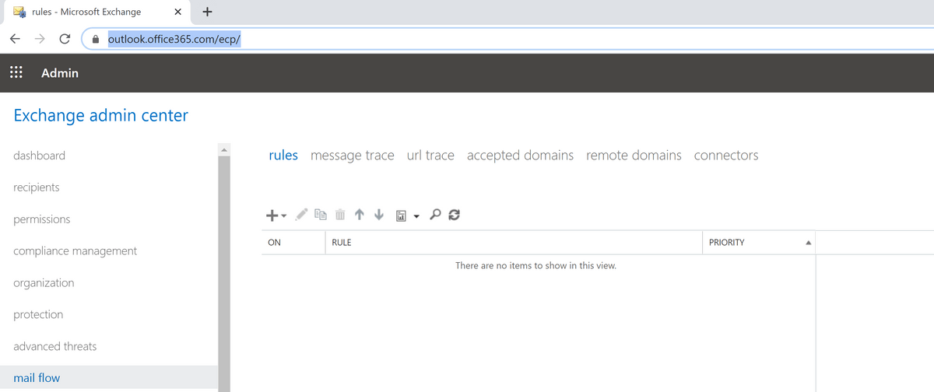Sort by the PRIORITY column header
934x392 pixels.
pos(759,243)
